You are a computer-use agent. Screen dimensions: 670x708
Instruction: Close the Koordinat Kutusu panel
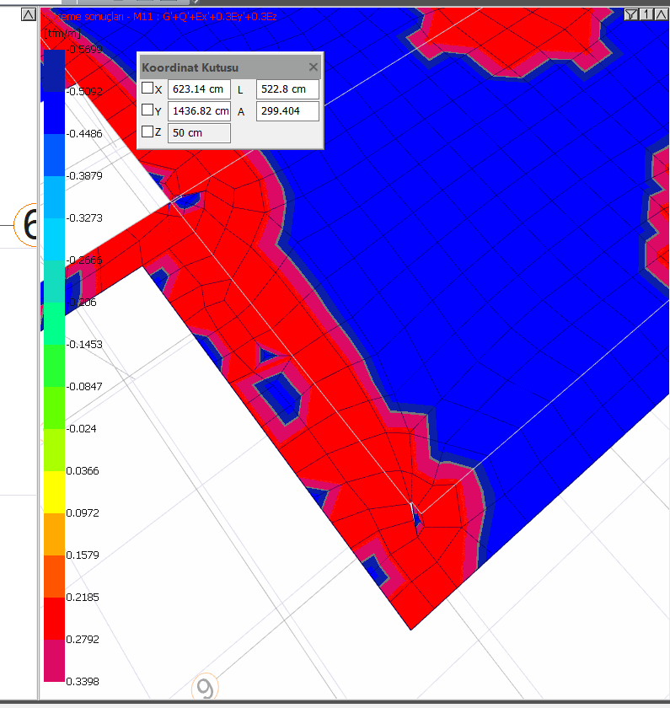(313, 67)
